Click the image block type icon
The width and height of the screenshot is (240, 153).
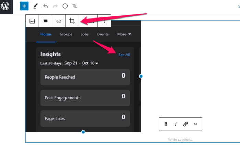pyautogui.click(x=32, y=21)
